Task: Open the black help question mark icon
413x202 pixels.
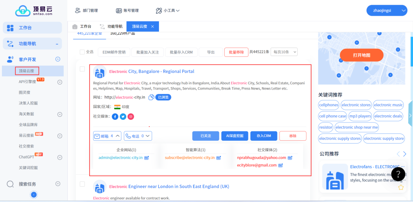Action: click(x=398, y=174)
